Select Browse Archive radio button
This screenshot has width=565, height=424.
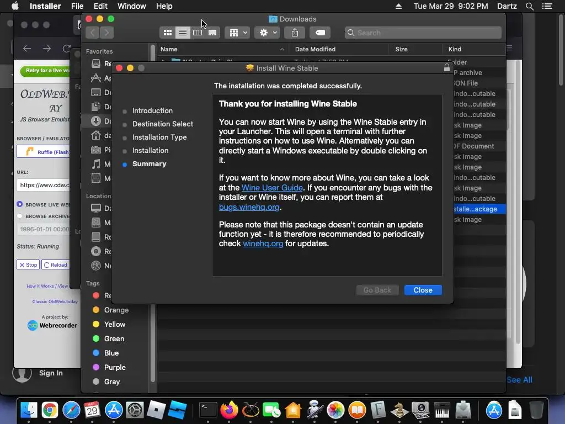pos(20,216)
